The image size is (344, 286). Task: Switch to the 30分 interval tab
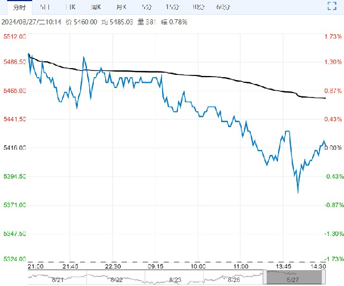tap(198, 7)
